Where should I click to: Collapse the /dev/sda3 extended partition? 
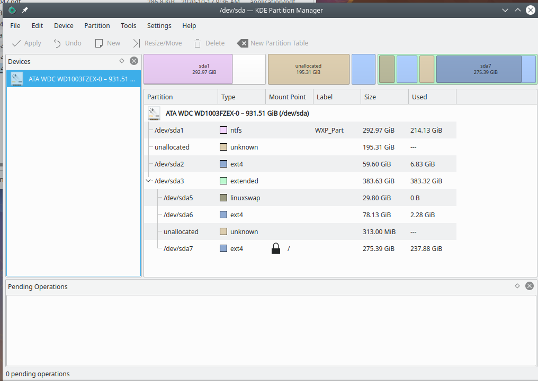[x=149, y=181]
